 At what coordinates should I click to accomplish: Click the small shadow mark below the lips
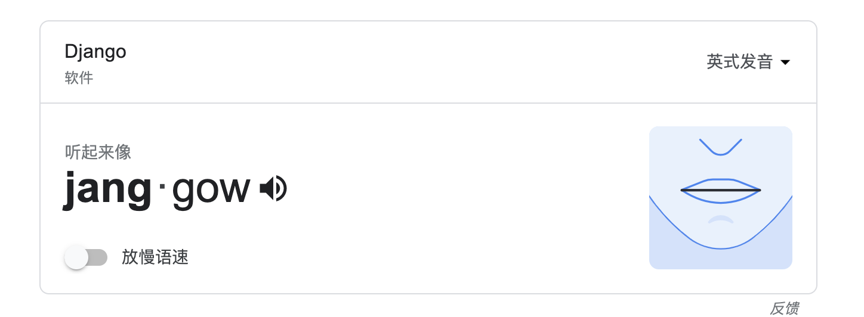(x=720, y=219)
